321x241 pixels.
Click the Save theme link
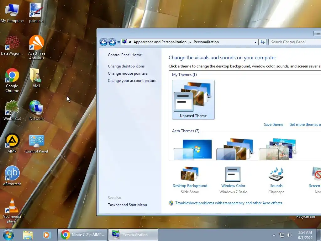click(x=273, y=124)
